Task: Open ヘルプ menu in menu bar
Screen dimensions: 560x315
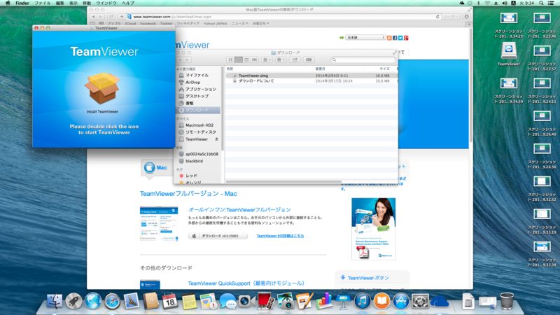Action: tap(128, 3)
